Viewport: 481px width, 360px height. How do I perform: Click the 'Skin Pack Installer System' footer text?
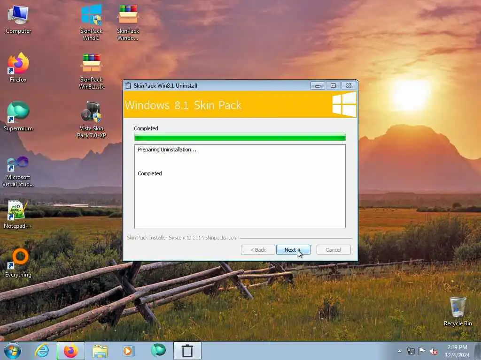tap(182, 238)
